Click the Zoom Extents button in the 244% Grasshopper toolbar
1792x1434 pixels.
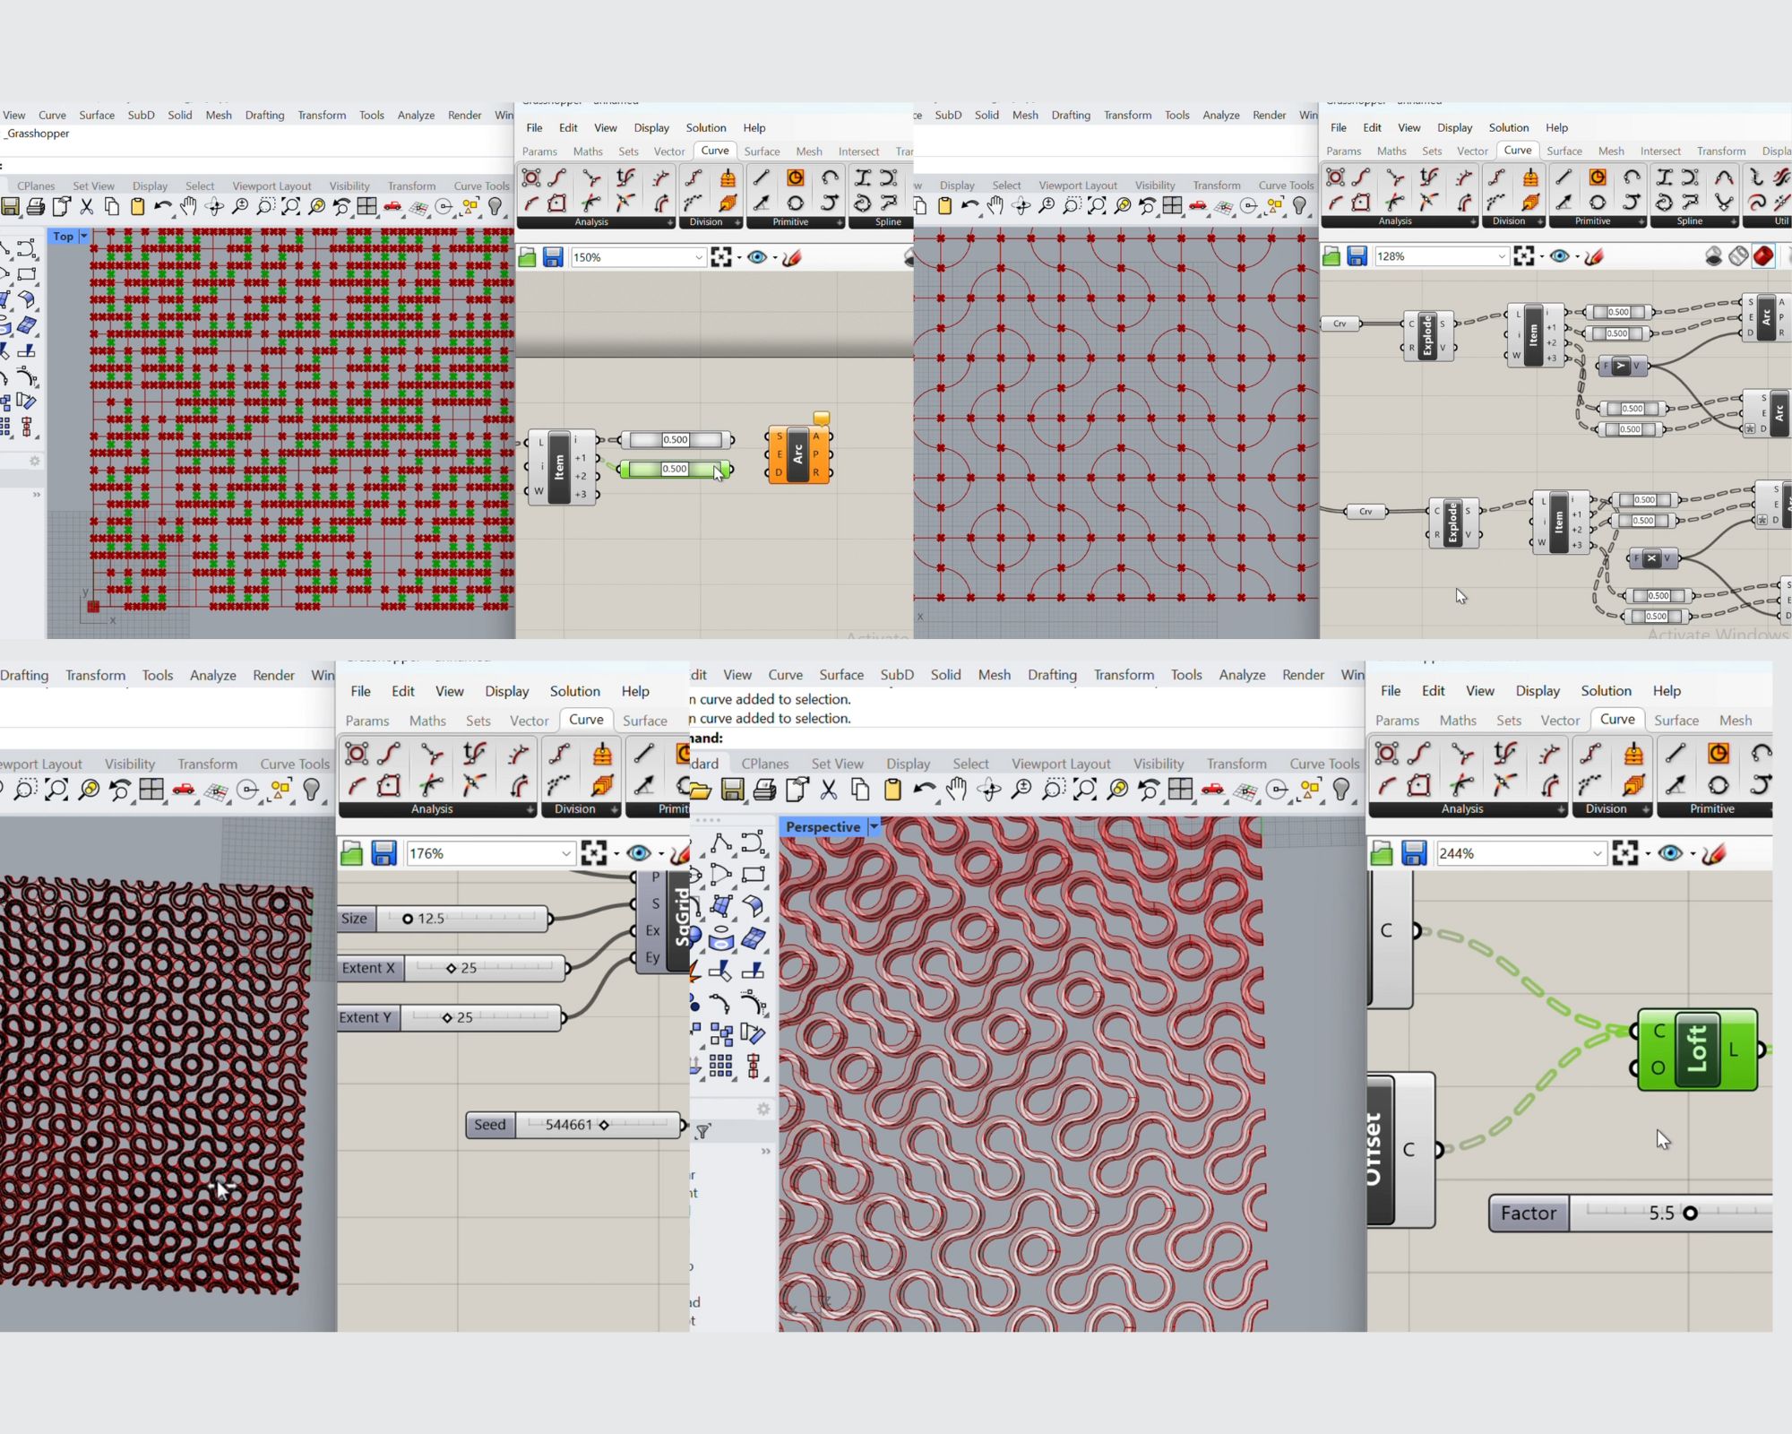click(x=1625, y=853)
